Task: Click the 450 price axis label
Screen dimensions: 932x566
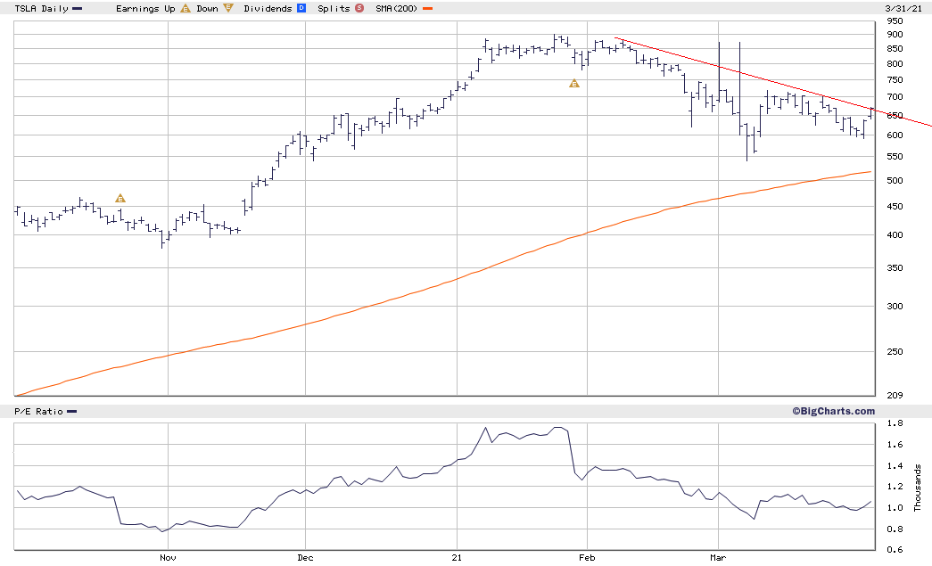Action: point(895,206)
